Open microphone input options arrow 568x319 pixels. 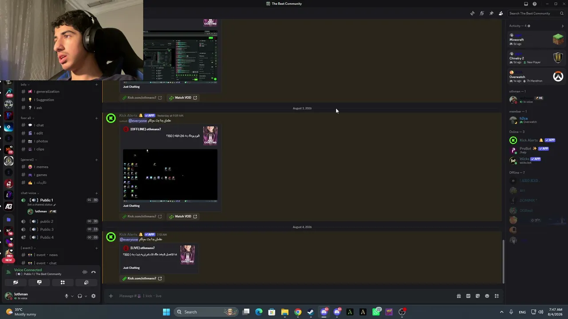tap(72, 296)
